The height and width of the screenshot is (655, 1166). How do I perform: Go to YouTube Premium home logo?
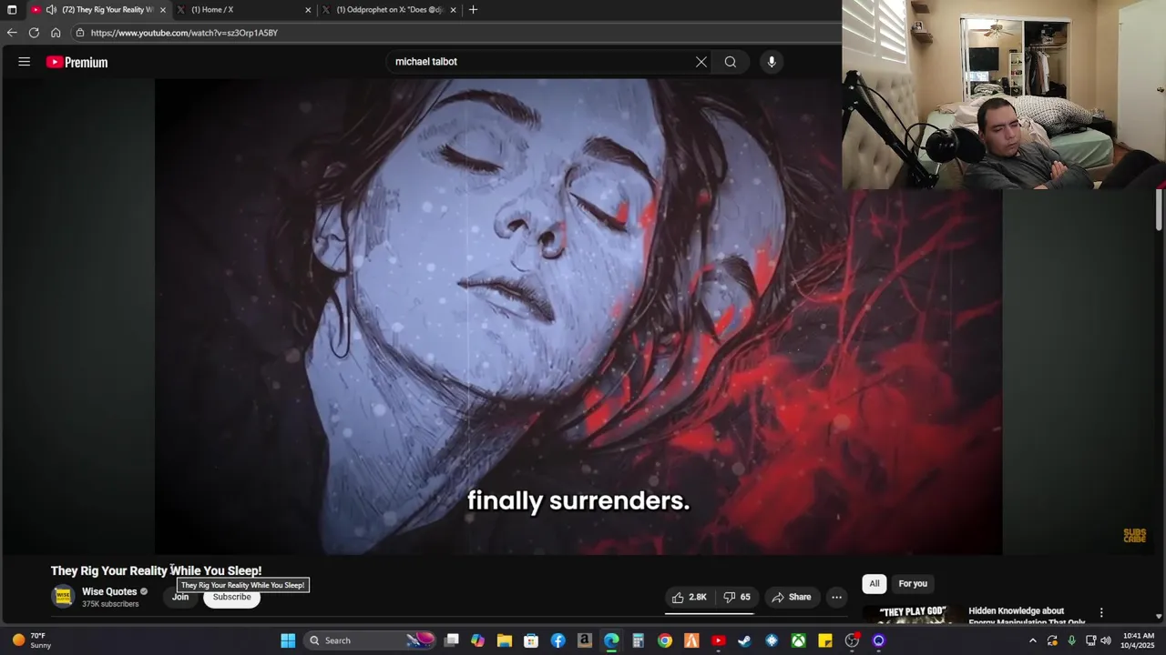77,62
